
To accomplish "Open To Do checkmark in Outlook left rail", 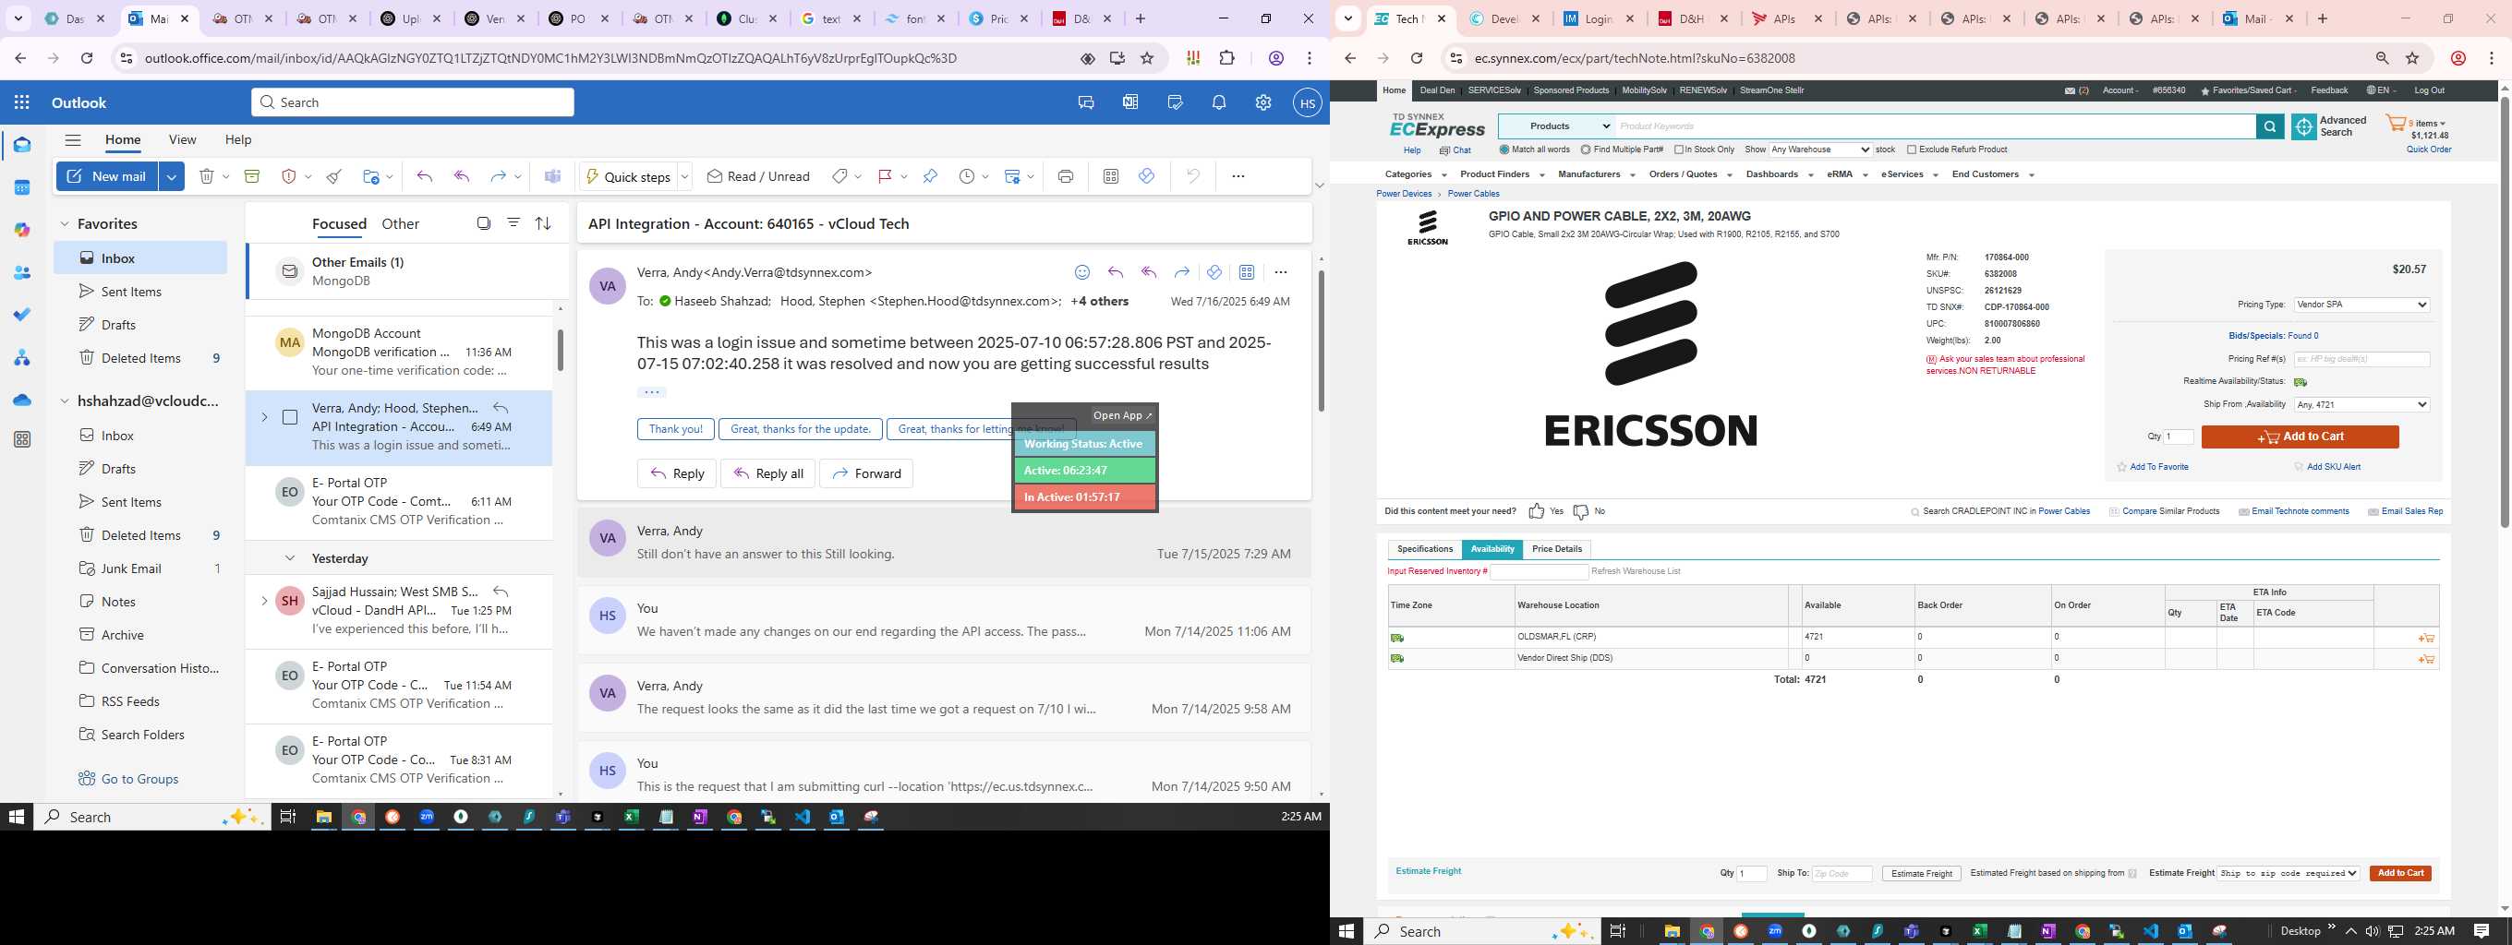I will tap(22, 315).
